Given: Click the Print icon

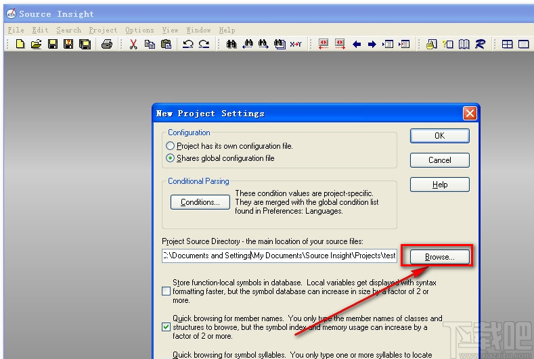Looking at the screenshot, I should pyautogui.click(x=107, y=44).
